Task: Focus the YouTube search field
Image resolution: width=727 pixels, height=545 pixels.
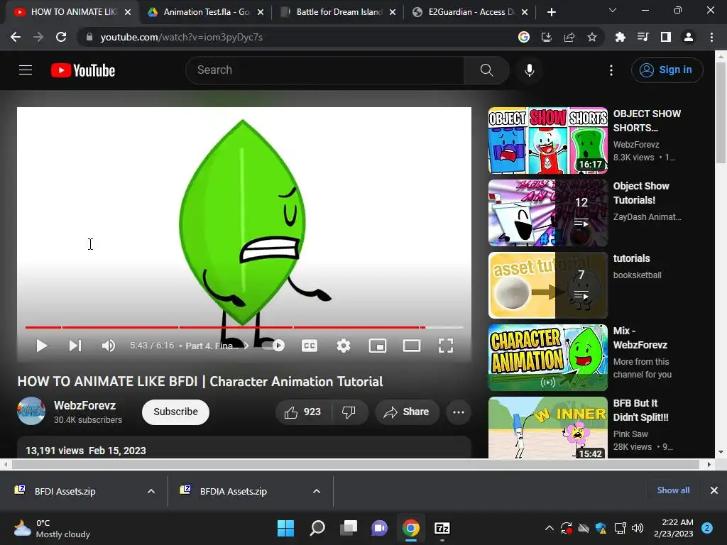Action: coord(324,70)
